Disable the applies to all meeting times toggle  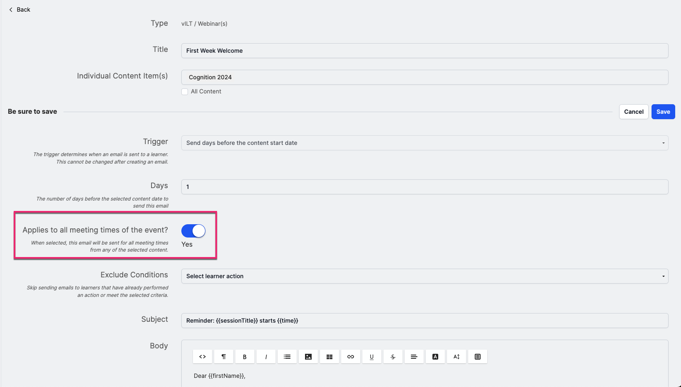tap(193, 231)
